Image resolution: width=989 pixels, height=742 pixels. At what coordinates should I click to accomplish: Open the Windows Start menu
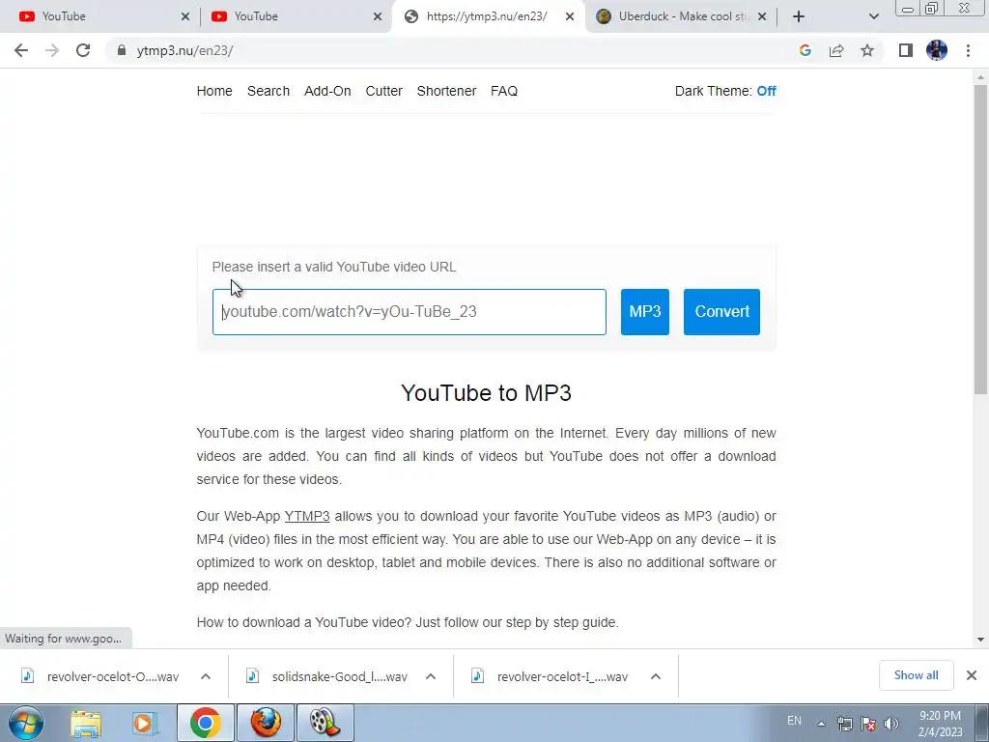[26, 723]
